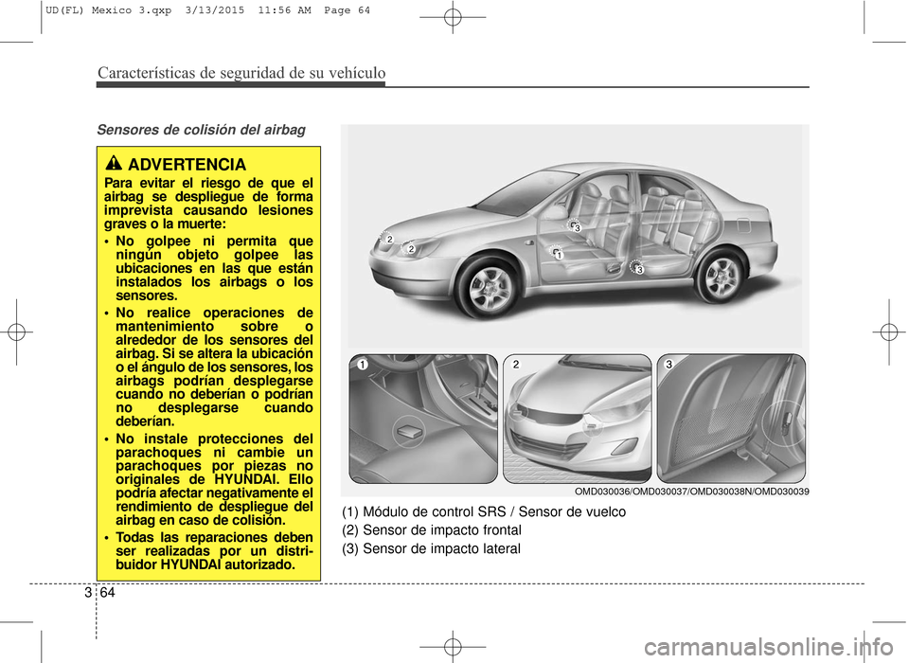Click the chapter number 3 at bottom left
Screen dimensions: 909x663
coord(87,593)
